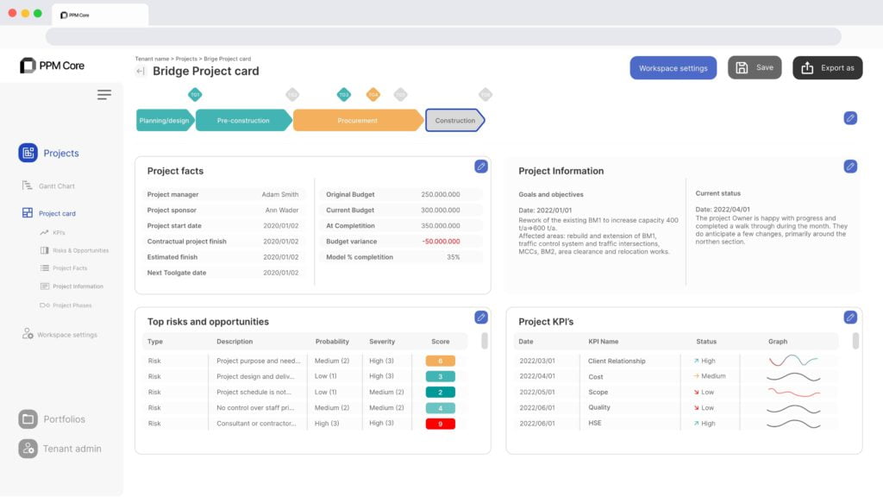Select the Procurement phase in the timeline
Screen dimensions: 883x497
pos(357,121)
